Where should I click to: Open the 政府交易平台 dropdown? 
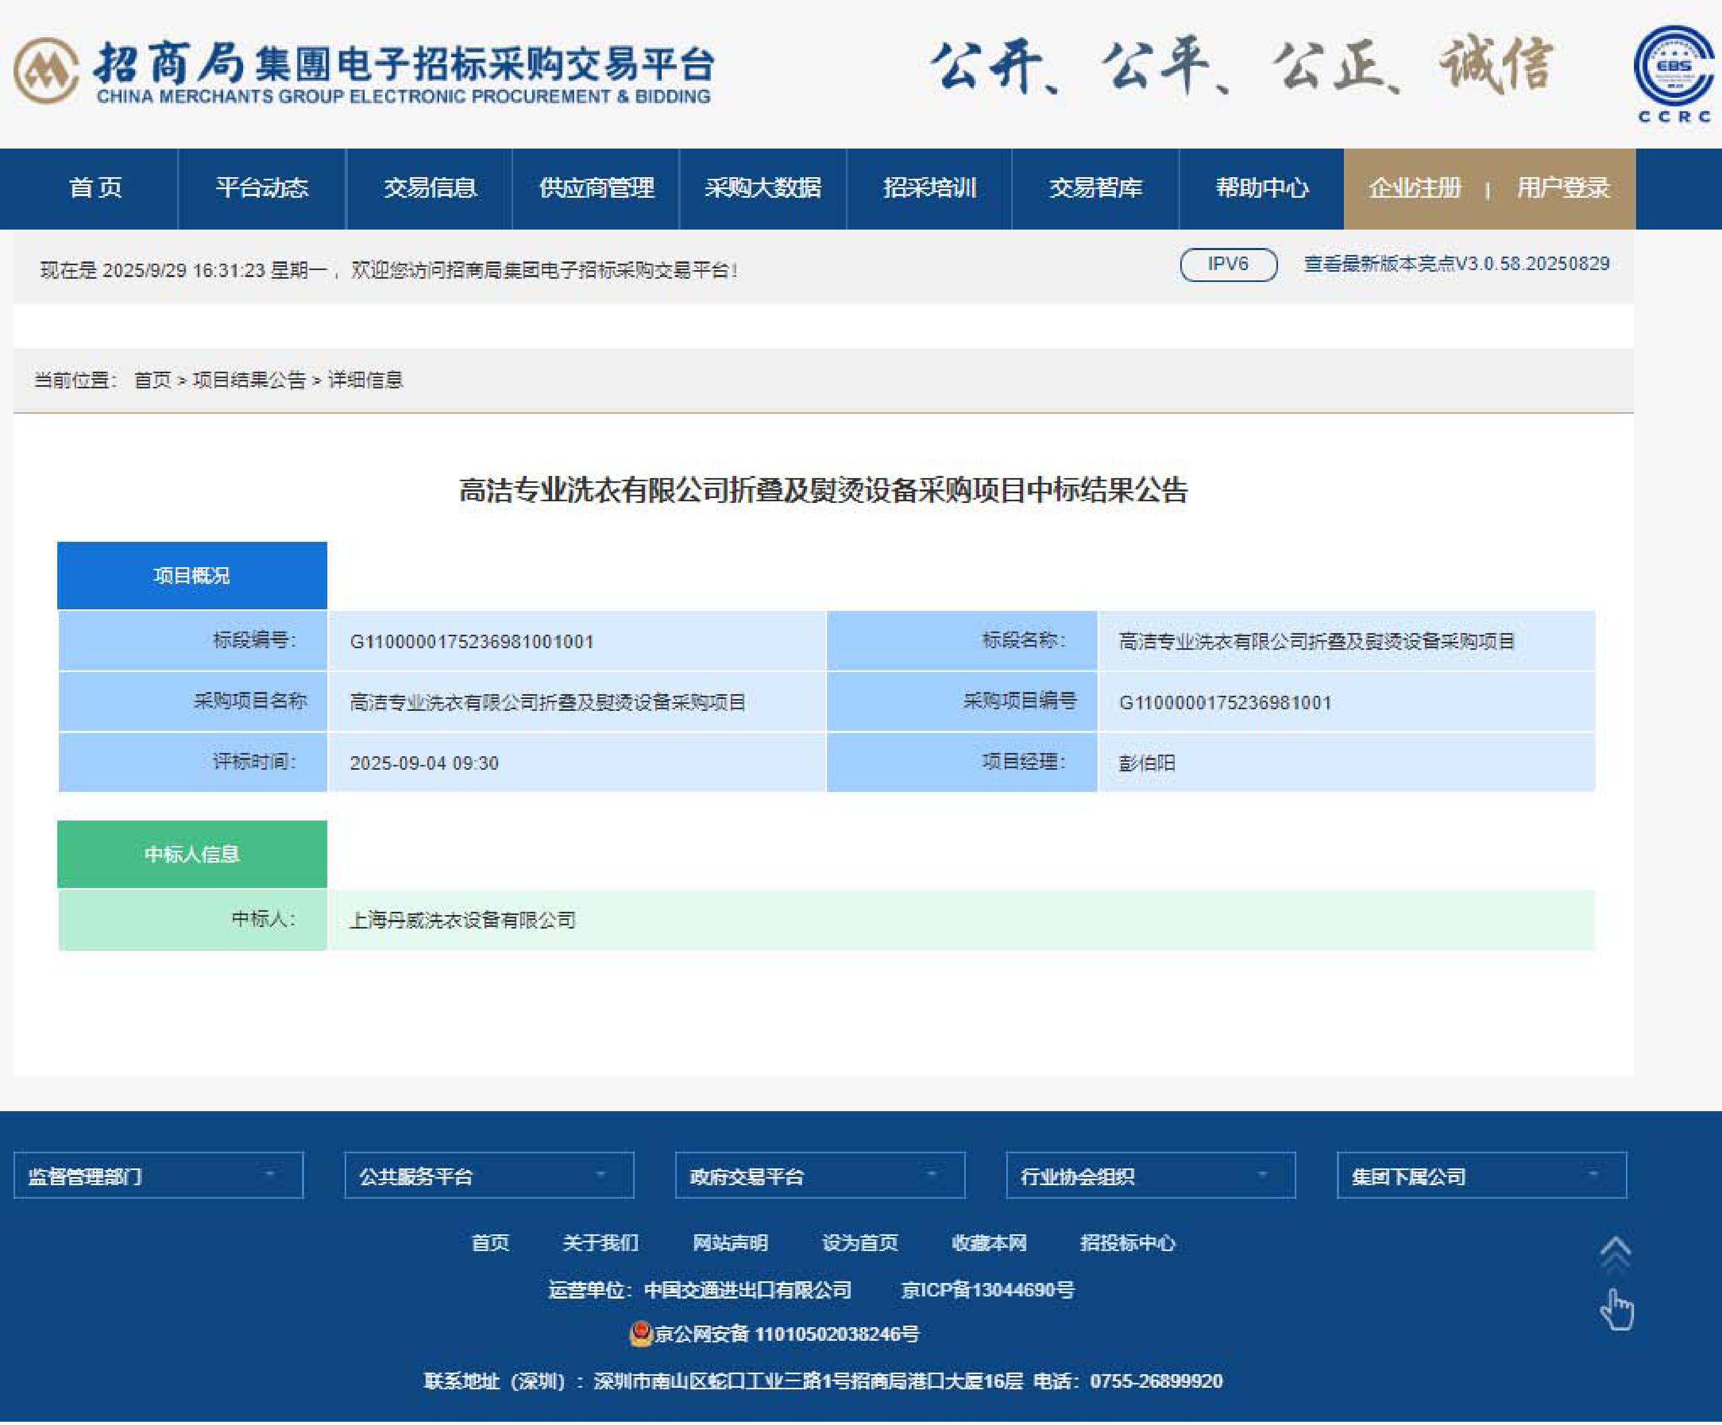coord(819,1176)
